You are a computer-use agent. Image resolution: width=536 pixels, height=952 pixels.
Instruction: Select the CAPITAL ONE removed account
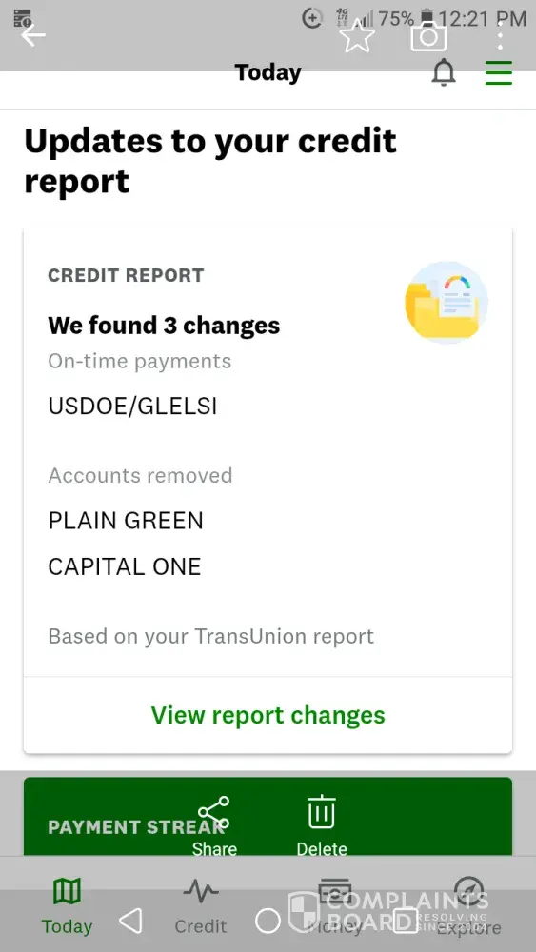click(x=125, y=566)
